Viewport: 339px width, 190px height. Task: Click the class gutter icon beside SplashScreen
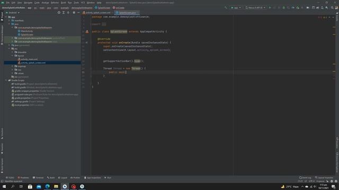(x=87, y=32)
